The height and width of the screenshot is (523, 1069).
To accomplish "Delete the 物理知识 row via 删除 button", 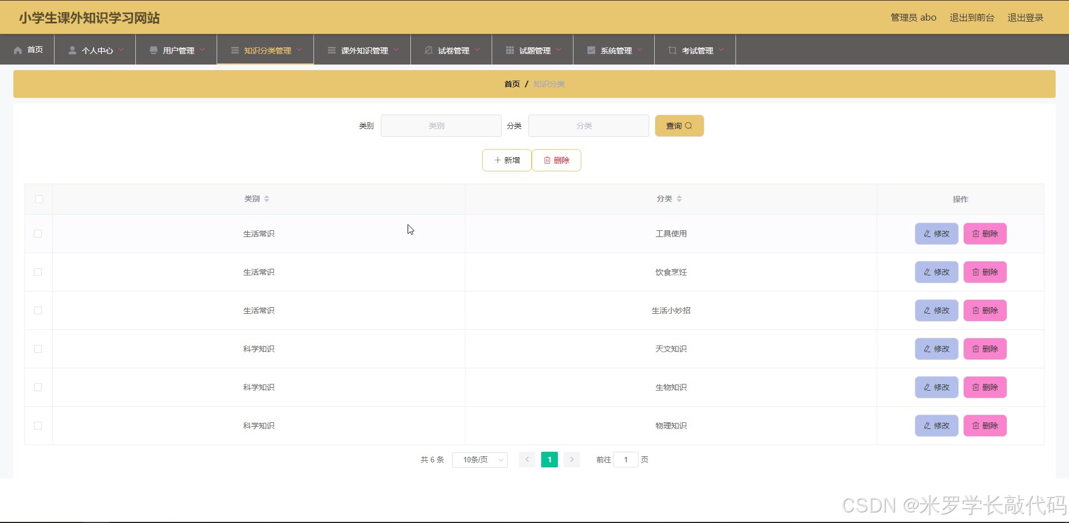I will click(984, 426).
